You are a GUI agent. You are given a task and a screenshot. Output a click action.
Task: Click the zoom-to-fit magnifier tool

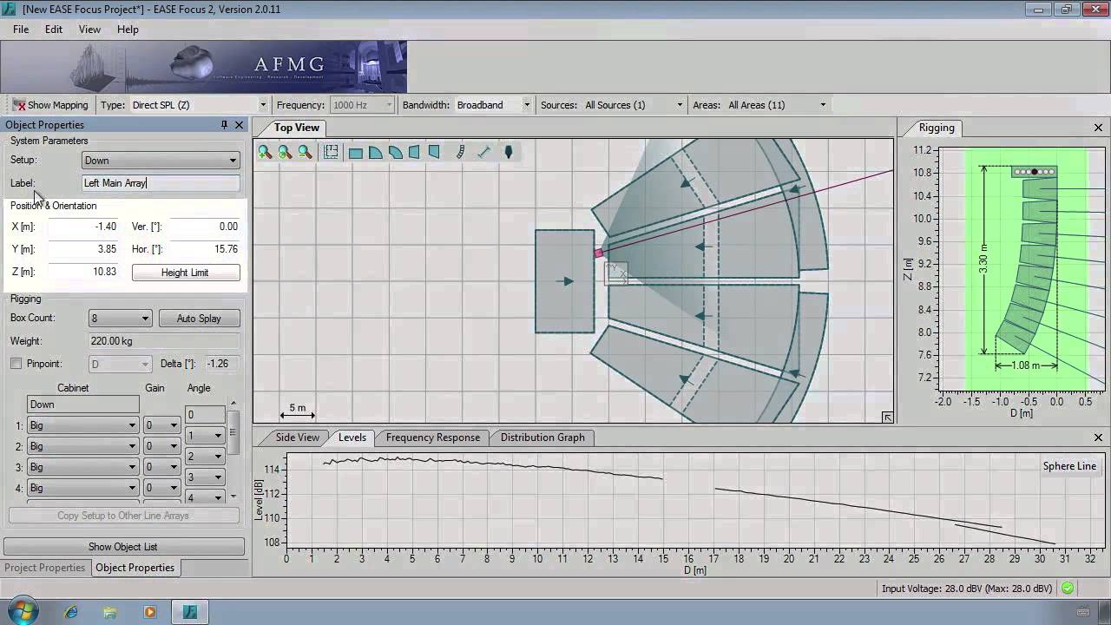point(285,152)
